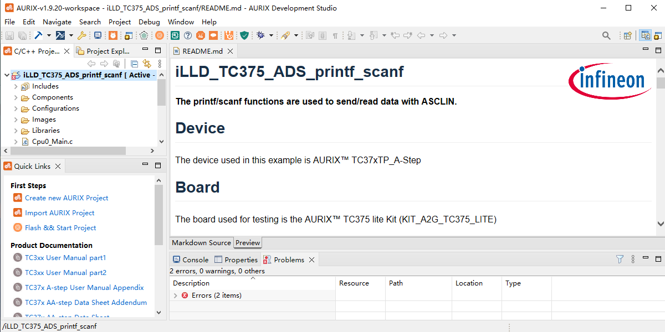Collapse all in project tree toolbar
This screenshot has height=332, width=665.
(135, 64)
